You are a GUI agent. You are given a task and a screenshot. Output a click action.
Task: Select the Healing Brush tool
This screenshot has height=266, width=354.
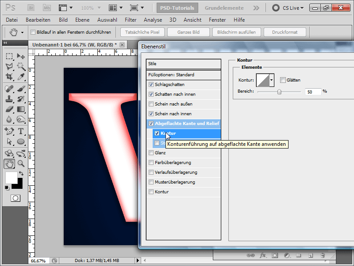pyautogui.click(x=9, y=88)
